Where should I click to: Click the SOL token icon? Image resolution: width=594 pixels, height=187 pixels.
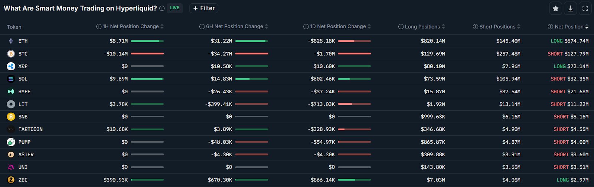tap(11, 79)
